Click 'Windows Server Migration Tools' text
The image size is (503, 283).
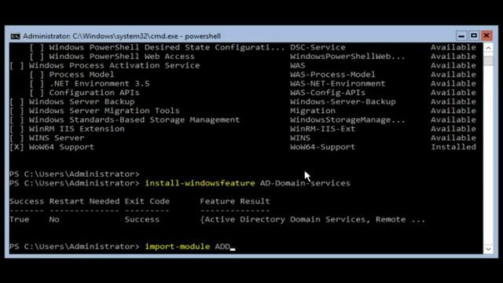coord(104,111)
